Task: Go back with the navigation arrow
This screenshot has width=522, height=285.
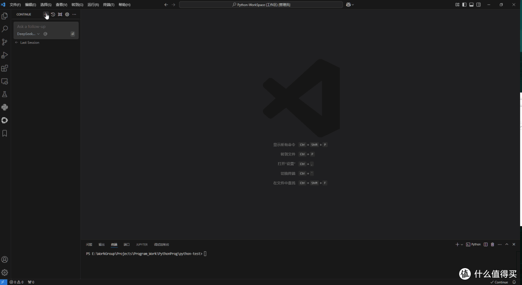Action: (166, 5)
